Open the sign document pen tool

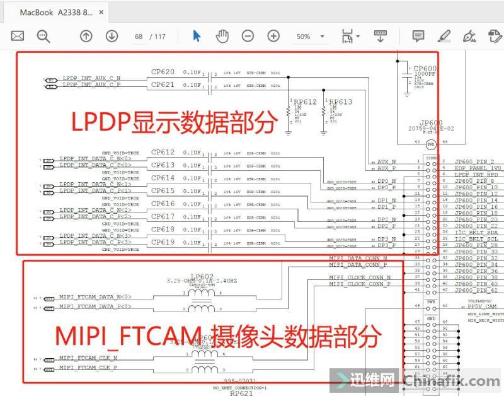(469, 36)
